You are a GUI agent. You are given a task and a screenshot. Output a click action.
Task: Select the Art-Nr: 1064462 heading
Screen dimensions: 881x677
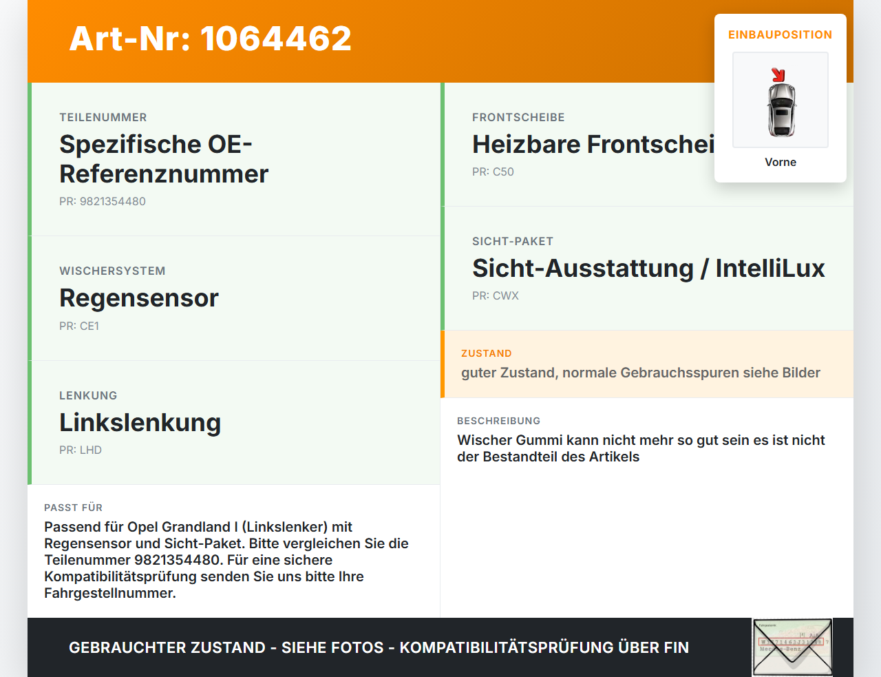(x=211, y=39)
